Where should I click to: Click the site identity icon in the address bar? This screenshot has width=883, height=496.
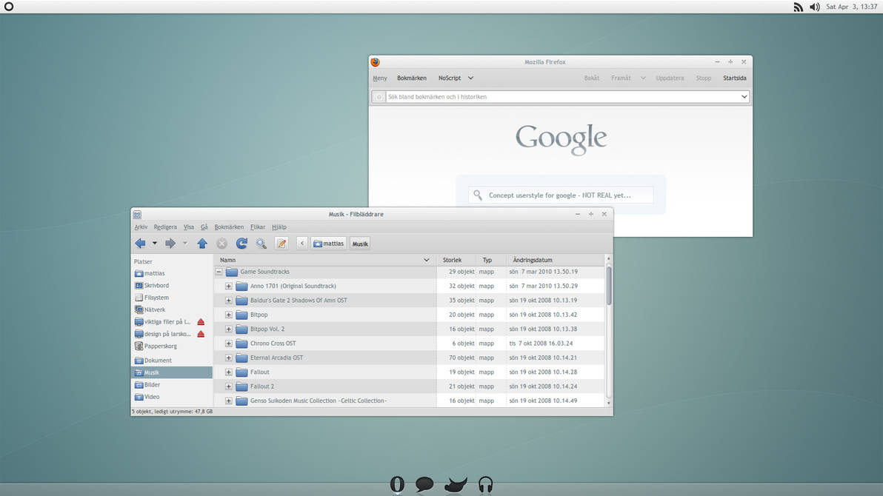point(379,97)
